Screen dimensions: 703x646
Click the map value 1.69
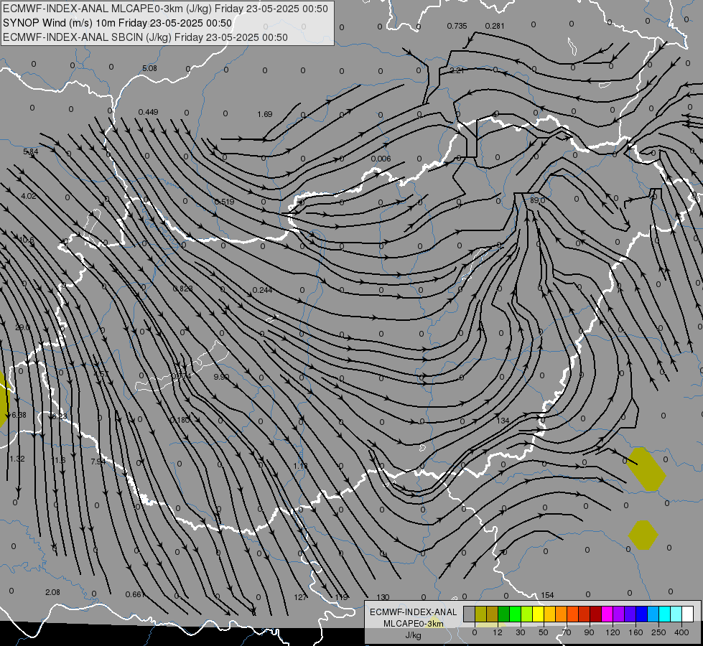click(x=265, y=114)
